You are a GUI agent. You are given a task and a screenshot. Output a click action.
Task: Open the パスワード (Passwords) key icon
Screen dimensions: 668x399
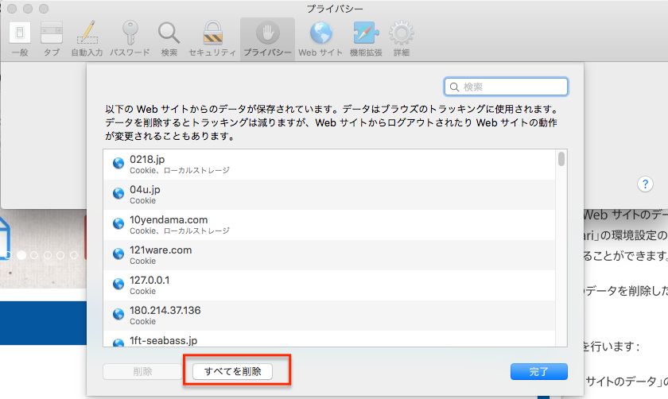point(130,34)
